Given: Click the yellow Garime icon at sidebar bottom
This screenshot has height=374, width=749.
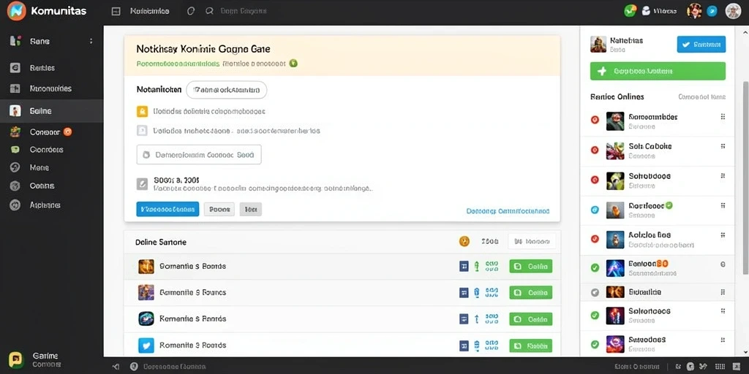Looking at the screenshot, I should click(x=15, y=359).
